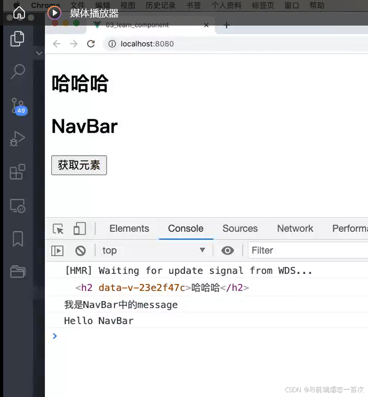Screen dimensions: 368x397
Task: Switch to the Network tab
Action: tap(295, 229)
